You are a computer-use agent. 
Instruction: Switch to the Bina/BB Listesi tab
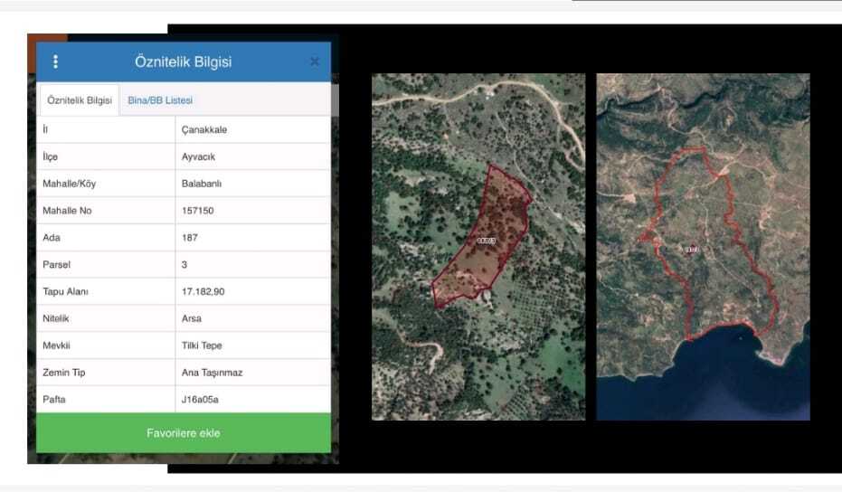[160, 100]
